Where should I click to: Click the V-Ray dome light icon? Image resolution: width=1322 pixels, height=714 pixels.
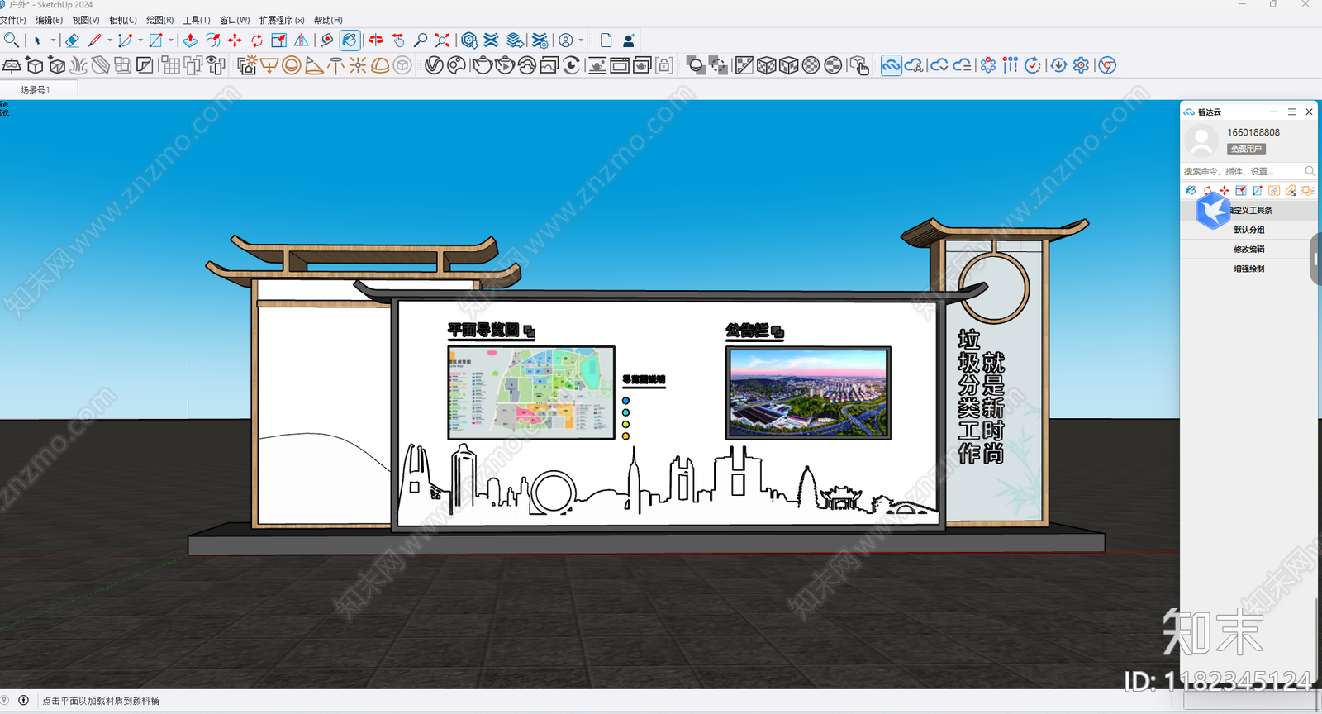(x=380, y=65)
